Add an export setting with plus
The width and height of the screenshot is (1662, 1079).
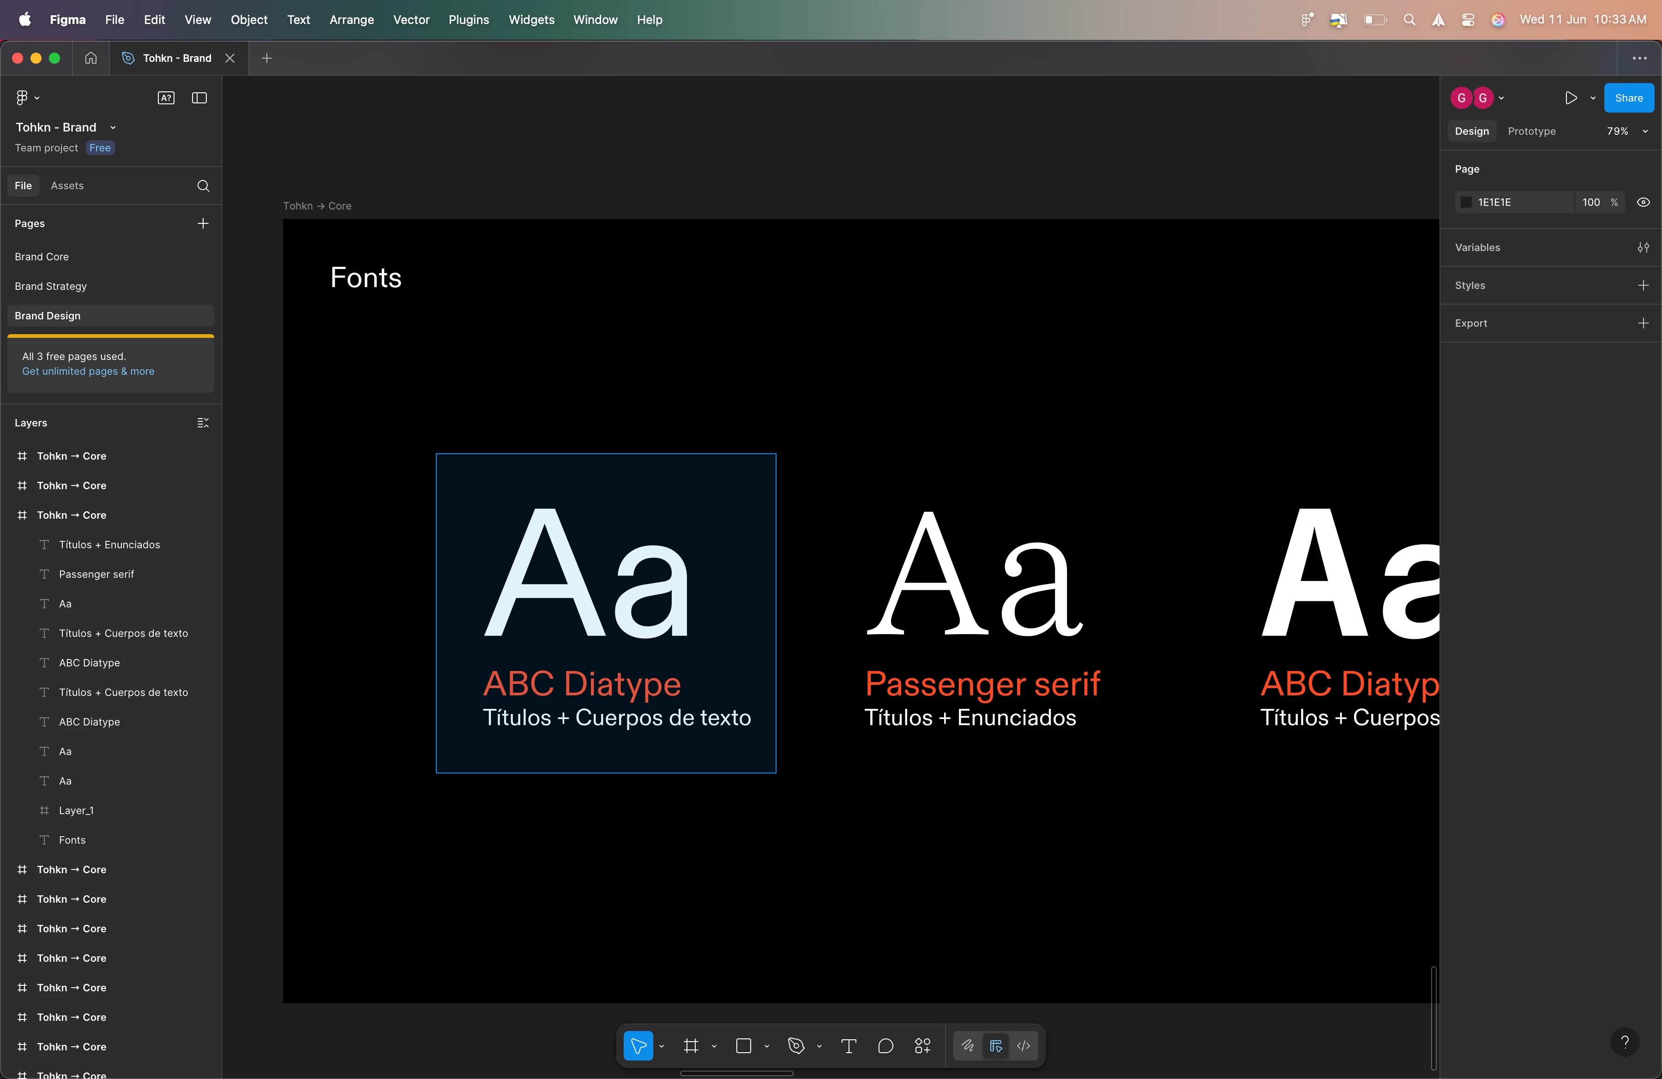click(1643, 323)
